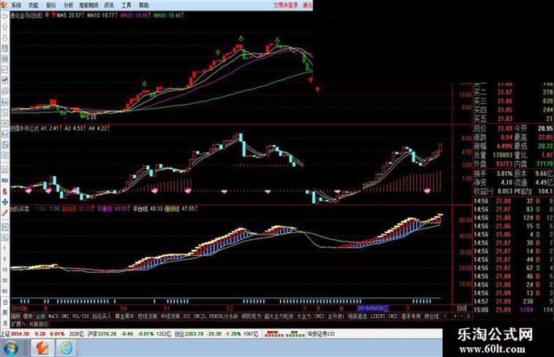This screenshot has height=357, width=554.
Task: Select the 模板 tab
Action: point(28,317)
